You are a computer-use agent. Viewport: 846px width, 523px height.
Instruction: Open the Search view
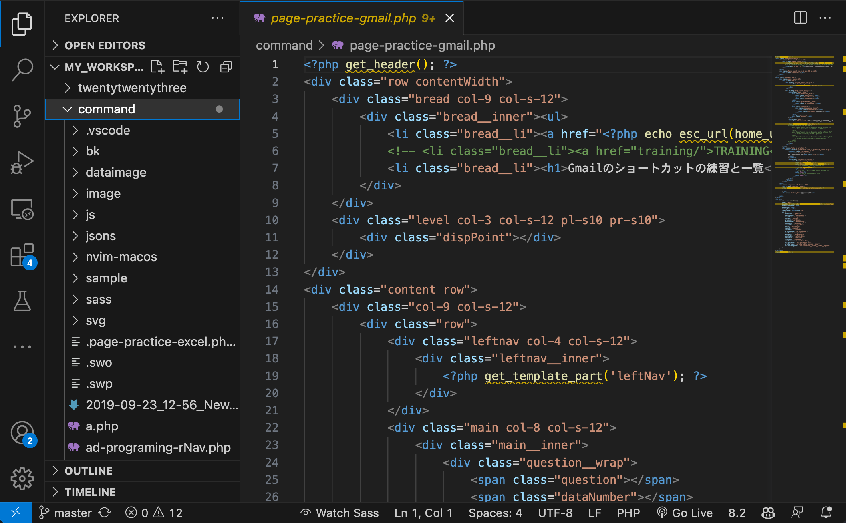tap(22, 70)
